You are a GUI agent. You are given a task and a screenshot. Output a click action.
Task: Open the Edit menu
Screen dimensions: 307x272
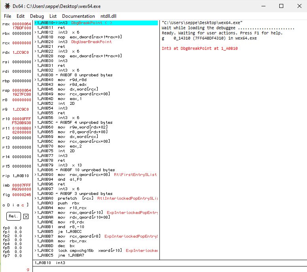(x=21, y=16)
